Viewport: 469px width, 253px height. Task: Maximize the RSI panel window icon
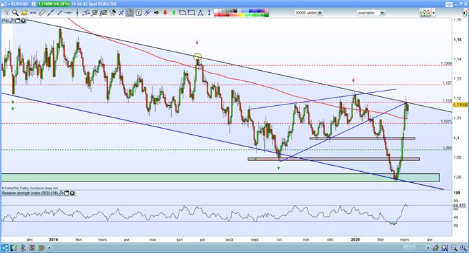(x=67, y=193)
